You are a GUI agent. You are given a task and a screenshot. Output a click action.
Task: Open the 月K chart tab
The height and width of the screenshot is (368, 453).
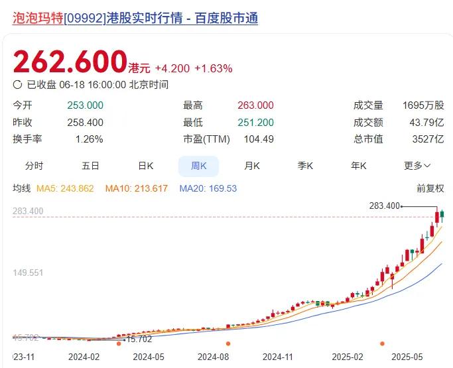252,166
